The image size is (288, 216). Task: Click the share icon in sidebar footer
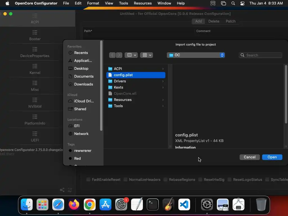[62, 190]
